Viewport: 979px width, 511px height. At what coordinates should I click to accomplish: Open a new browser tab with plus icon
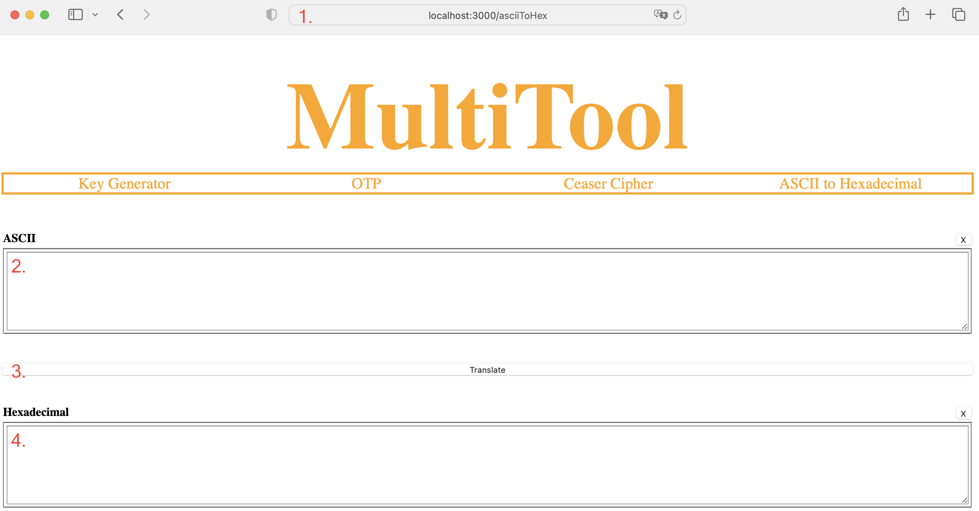click(x=930, y=15)
